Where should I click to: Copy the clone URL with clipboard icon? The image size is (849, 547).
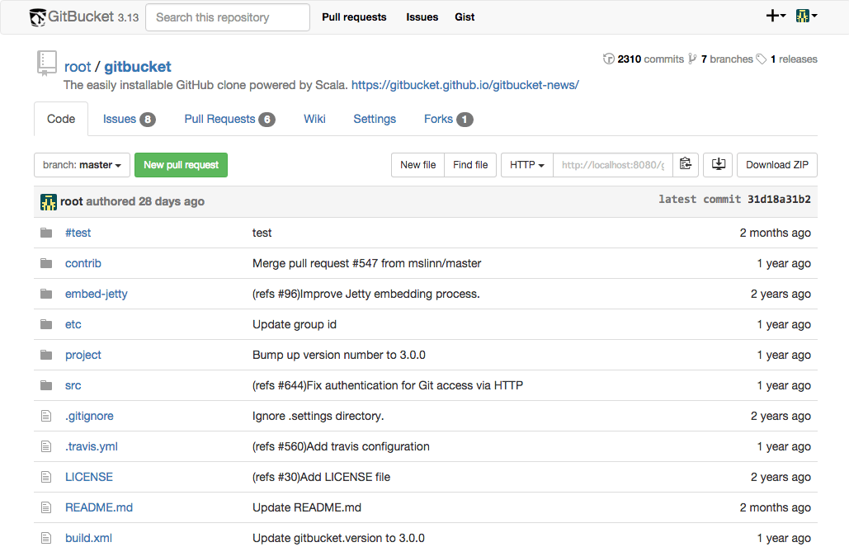click(x=686, y=165)
